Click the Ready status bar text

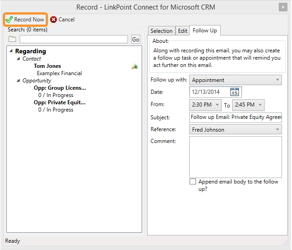click(x=12, y=241)
